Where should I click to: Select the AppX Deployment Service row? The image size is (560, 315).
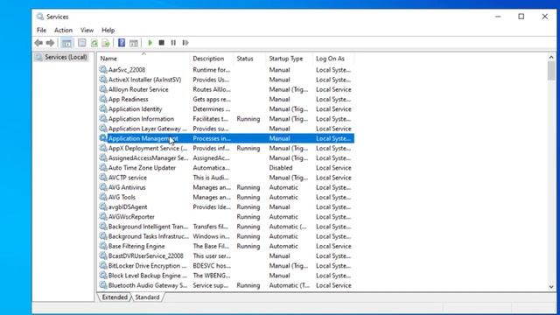pos(226,148)
